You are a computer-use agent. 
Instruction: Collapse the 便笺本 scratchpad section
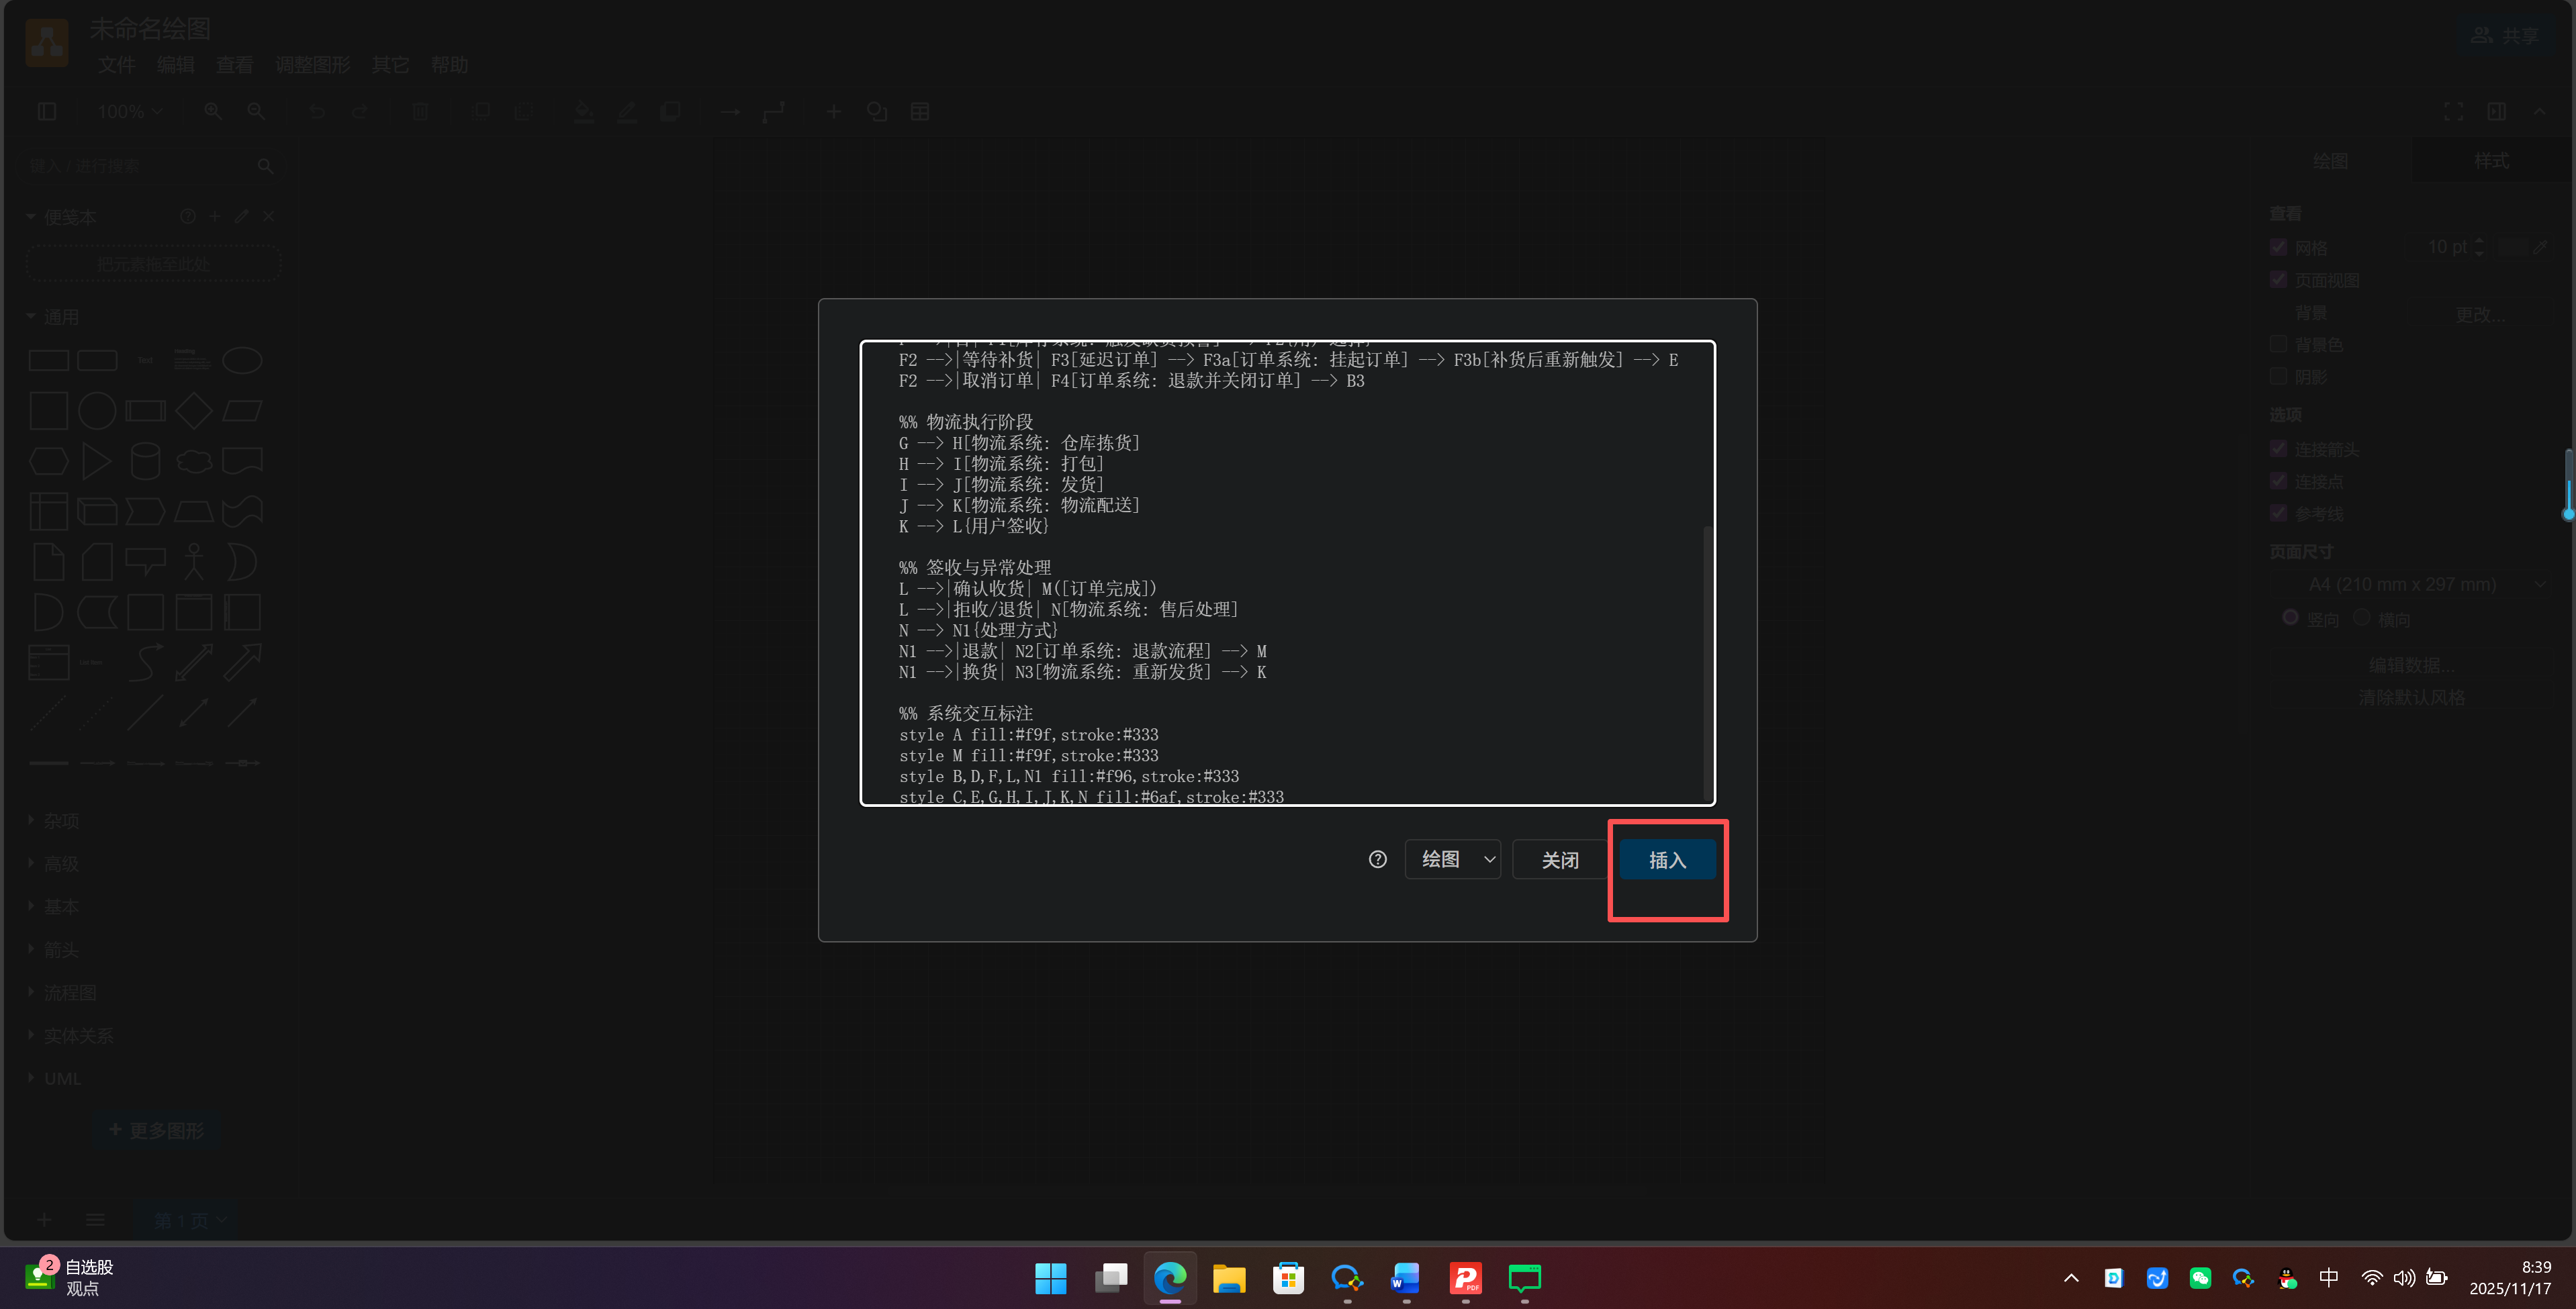click(30, 216)
